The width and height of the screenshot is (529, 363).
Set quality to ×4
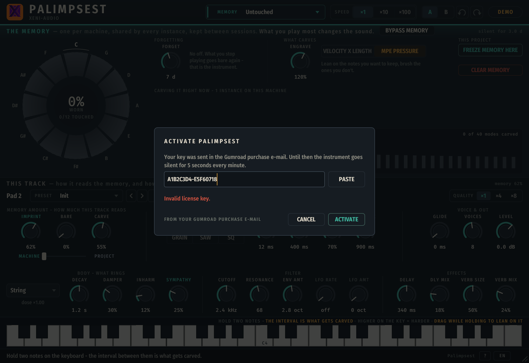[x=499, y=196]
